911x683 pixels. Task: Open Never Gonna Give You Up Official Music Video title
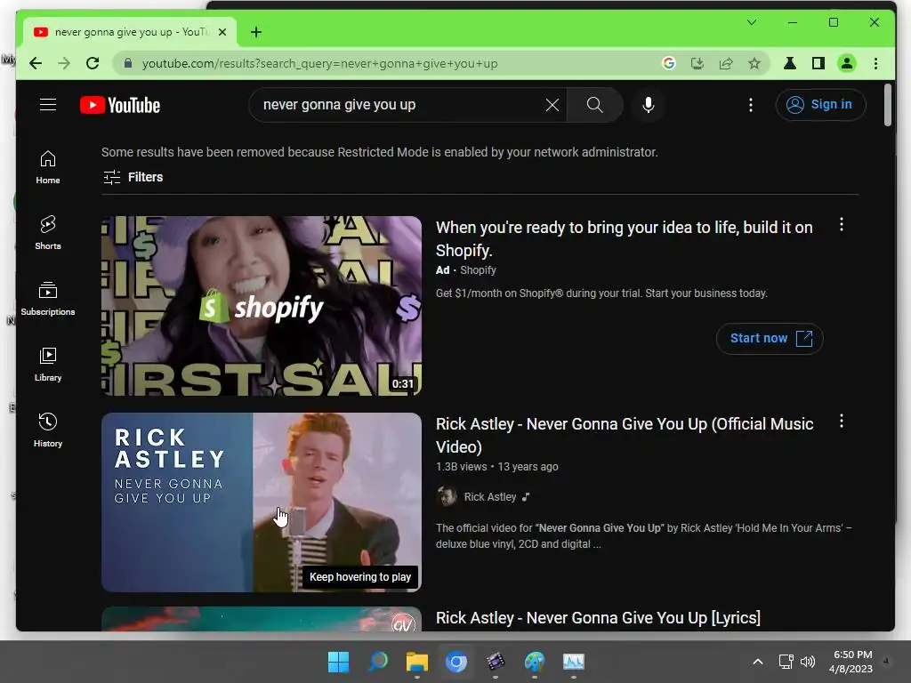tap(624, 435)
